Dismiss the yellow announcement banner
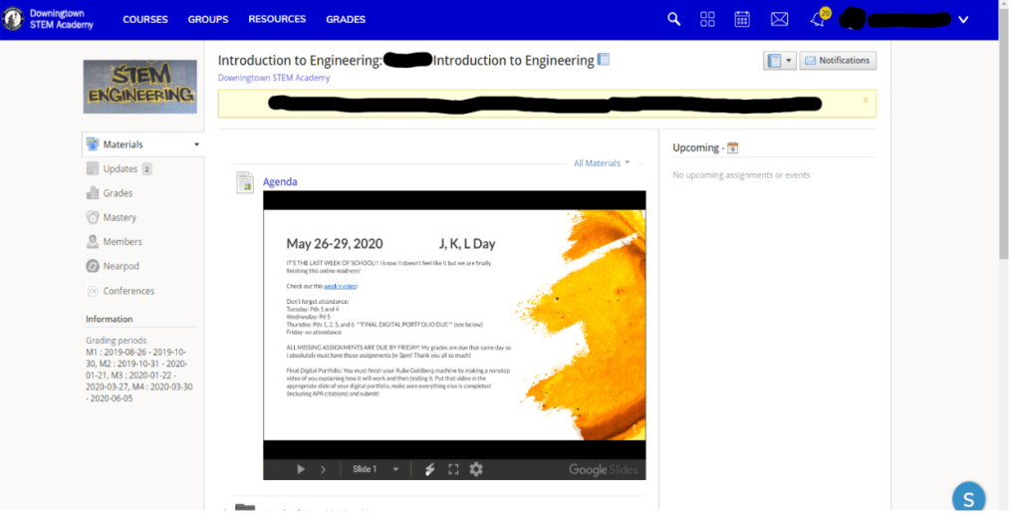This screenshot has height=516, width=1019. point(866,100)
